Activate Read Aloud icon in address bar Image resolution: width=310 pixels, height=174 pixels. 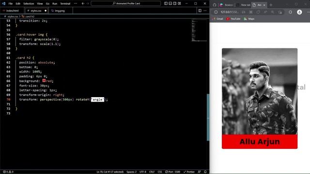(x=265, y=12)
